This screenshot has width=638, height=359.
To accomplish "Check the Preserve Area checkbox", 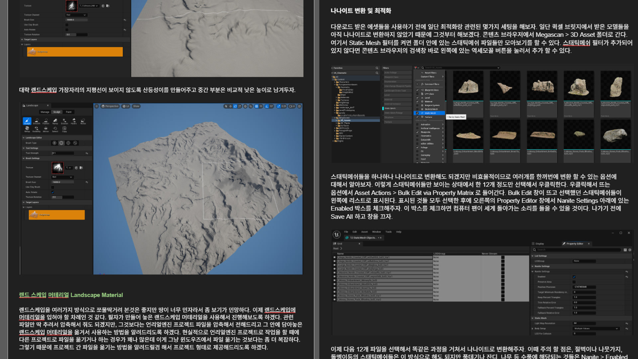I will point(574,282).
